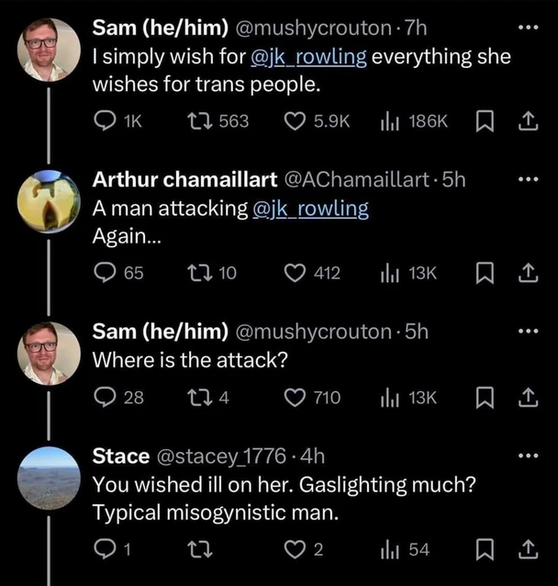The height and width of the screenshot is (586, 558).
Task: Open more options on Arthur's tweet
Action: (x=526, y=179)
